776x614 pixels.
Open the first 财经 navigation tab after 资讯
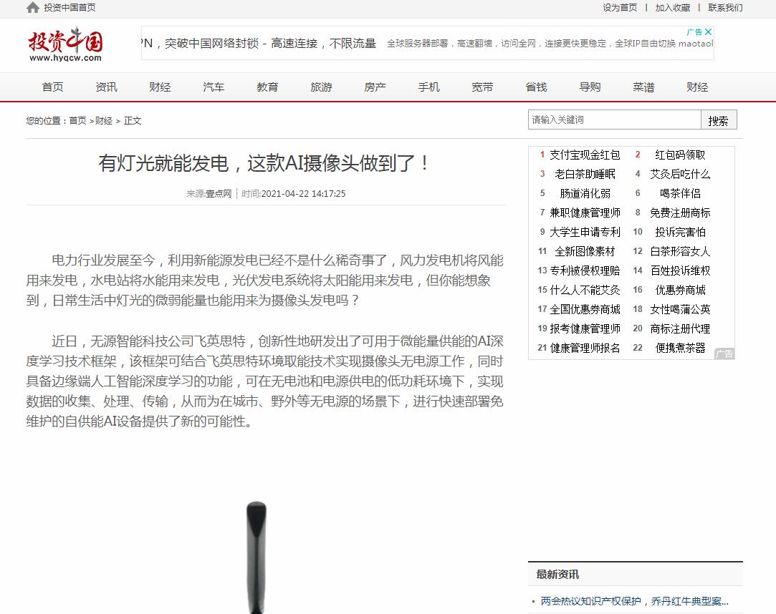pos(160,87)
